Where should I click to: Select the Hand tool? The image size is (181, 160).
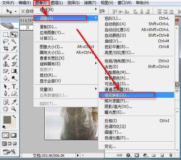6,109
